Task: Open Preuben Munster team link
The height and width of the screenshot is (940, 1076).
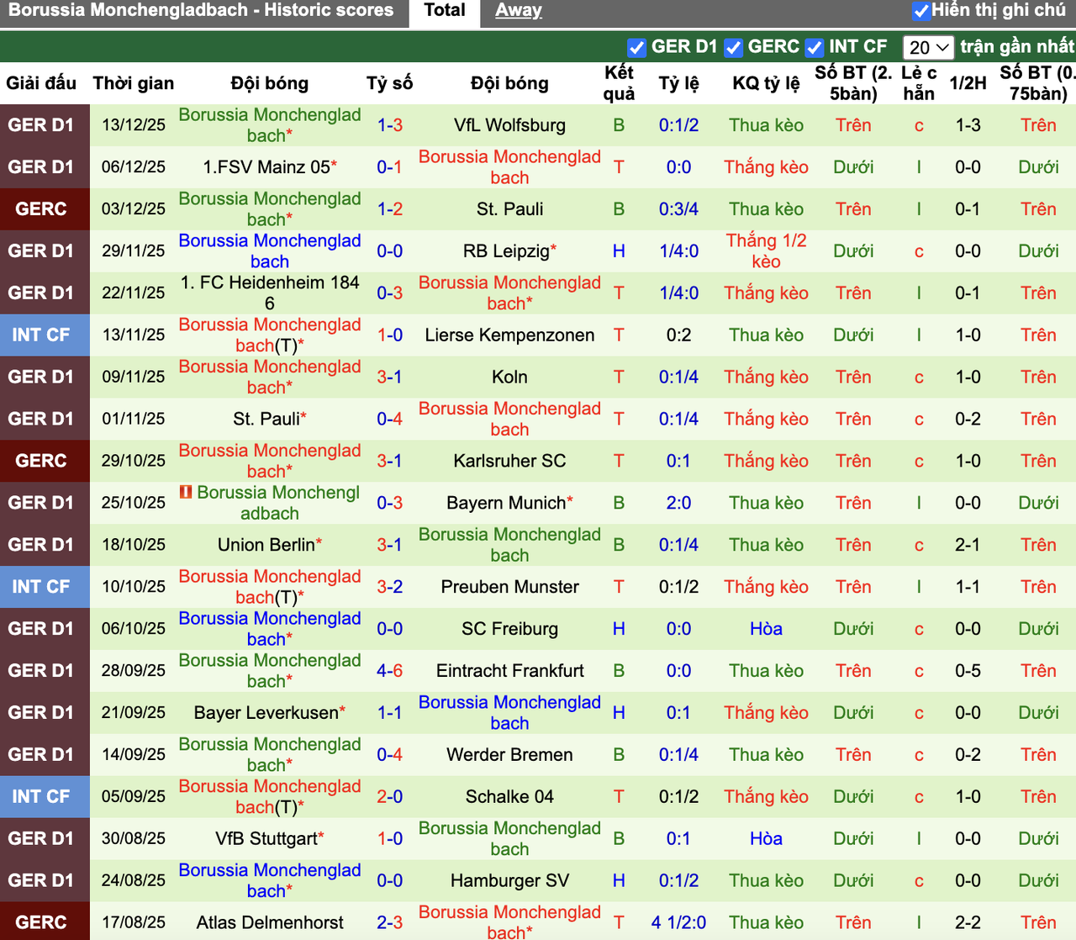Action: [x=509, y=588]
